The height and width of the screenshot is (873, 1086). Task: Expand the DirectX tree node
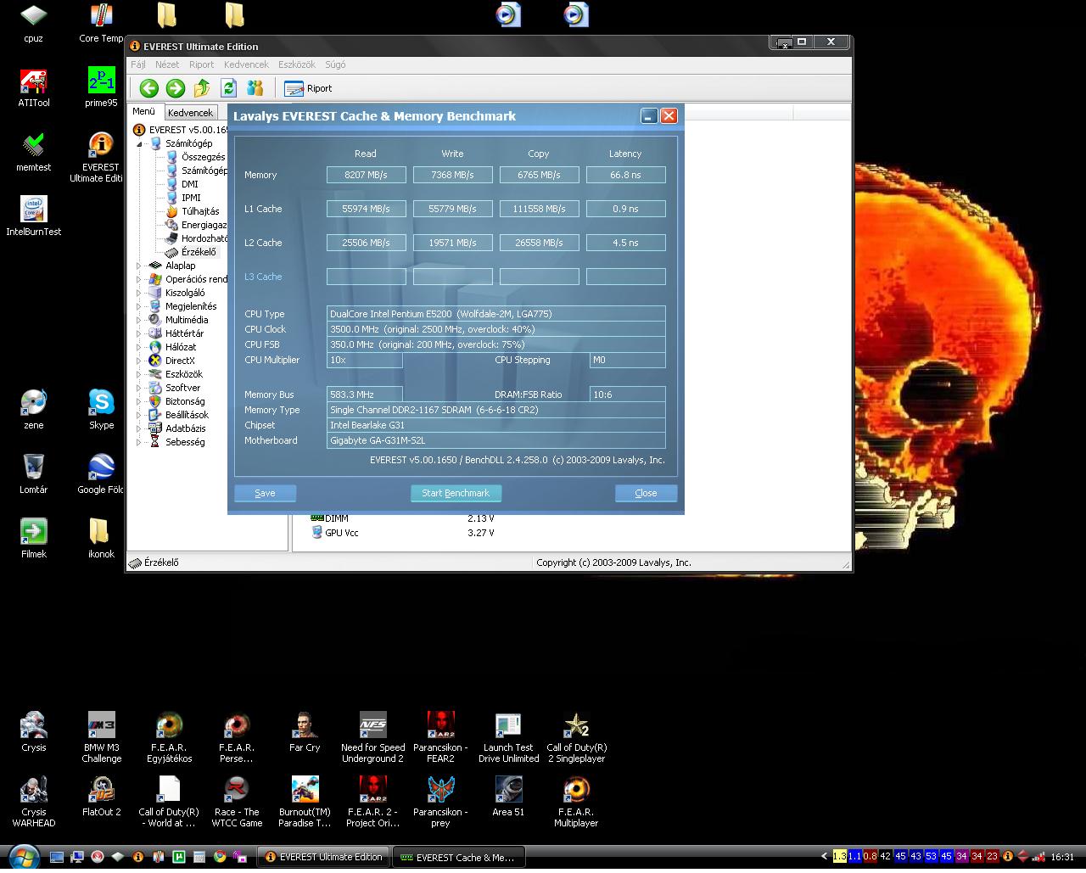140,361
